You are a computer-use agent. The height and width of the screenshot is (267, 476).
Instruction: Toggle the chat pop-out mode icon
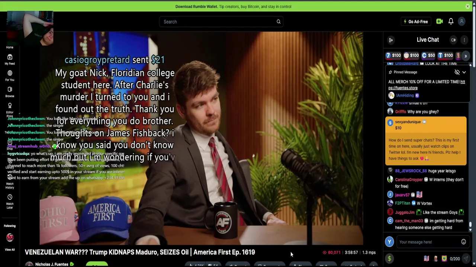(453, 40)
